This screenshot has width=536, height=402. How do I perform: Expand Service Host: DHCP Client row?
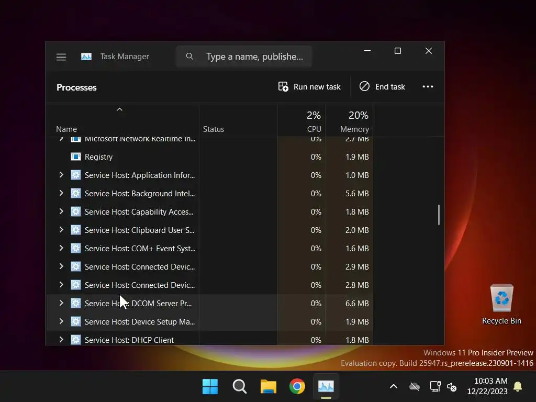[61, 340]
